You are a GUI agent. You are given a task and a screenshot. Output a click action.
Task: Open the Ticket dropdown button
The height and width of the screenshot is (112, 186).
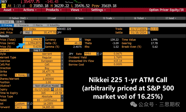pos(140,18)
